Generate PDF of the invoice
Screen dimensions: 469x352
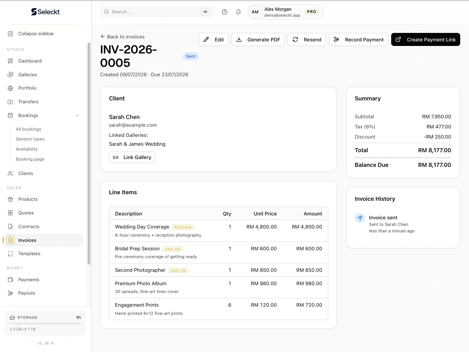pyautogui.click(x=258, y=39)
